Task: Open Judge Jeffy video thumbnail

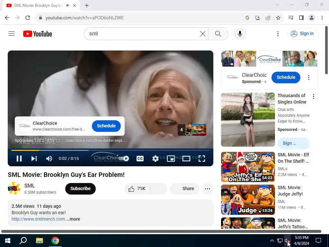Action: [248, 199]
